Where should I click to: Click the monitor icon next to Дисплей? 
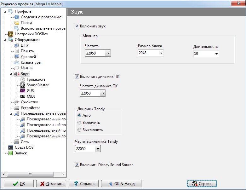click(x=17, y=57)
